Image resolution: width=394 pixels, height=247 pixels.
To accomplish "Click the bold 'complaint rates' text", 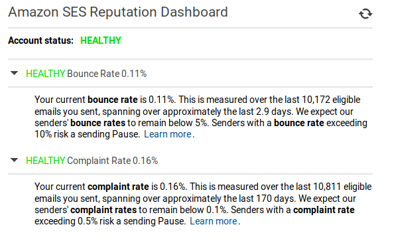I will point(103,210).
